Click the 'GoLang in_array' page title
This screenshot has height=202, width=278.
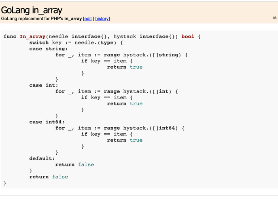[32, 10]
